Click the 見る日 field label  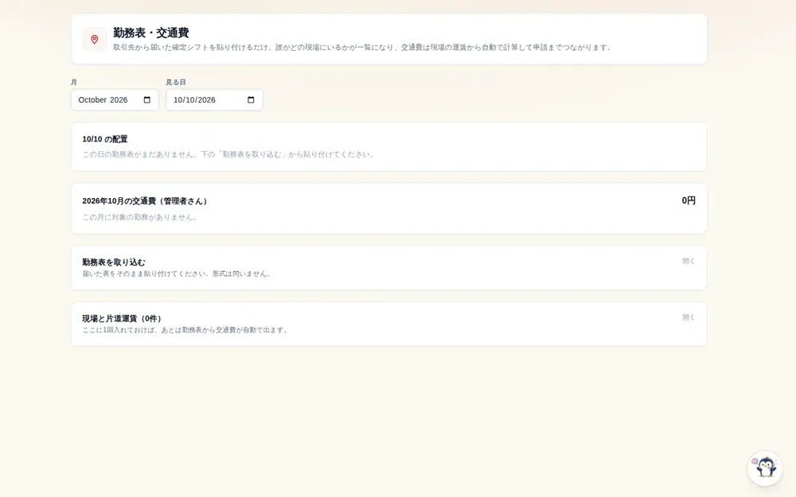176,82
